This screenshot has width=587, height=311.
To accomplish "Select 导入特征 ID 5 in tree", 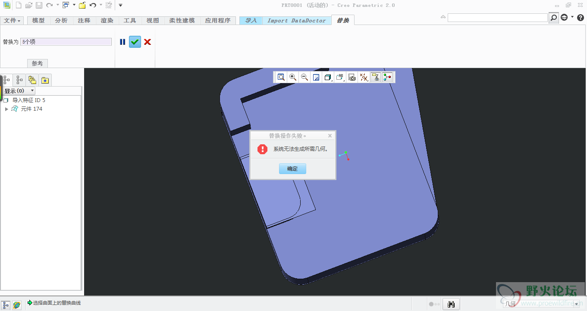I will [29, 100].
